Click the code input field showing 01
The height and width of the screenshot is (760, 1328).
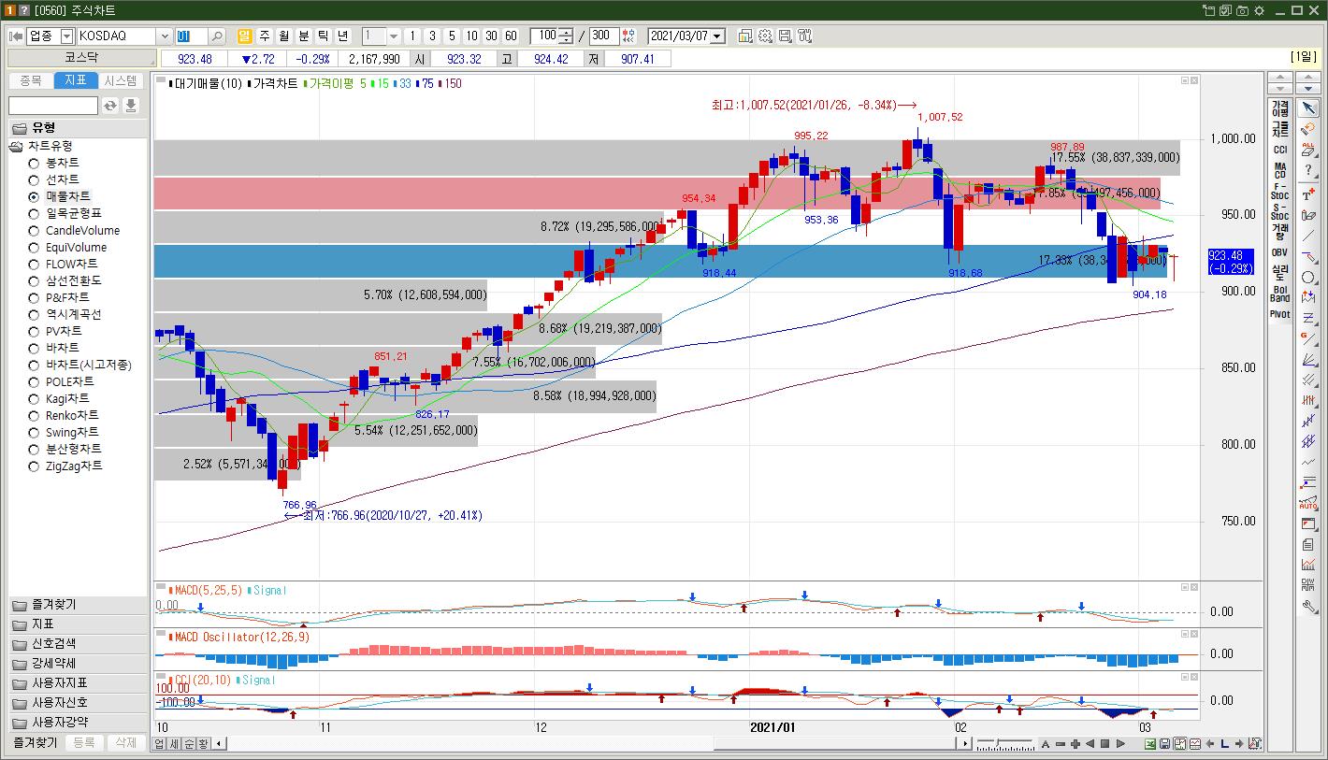191,36
